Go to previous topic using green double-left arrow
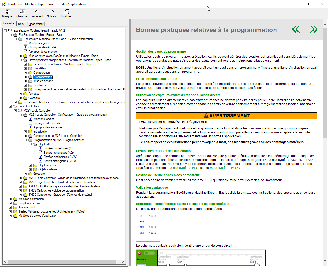This screenshot has width=328, height=267. pyautogui.click(x=296, y=29)
